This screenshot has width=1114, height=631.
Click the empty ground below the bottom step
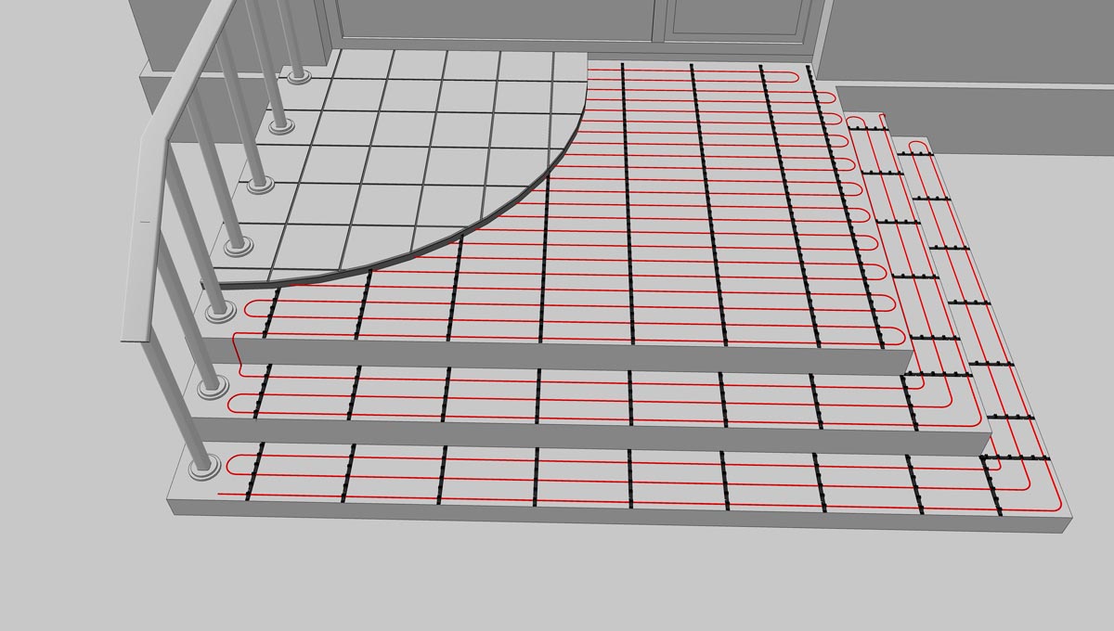[x=557, y=575]
